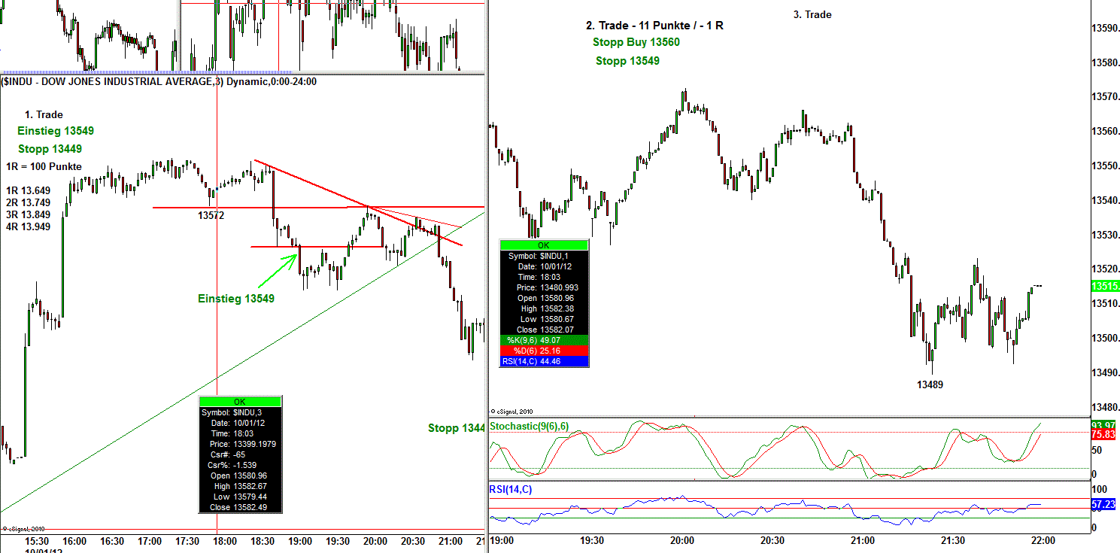
Task: Select the '2. Trade - 11 Punkte' annotation
Action: point(654,26)
